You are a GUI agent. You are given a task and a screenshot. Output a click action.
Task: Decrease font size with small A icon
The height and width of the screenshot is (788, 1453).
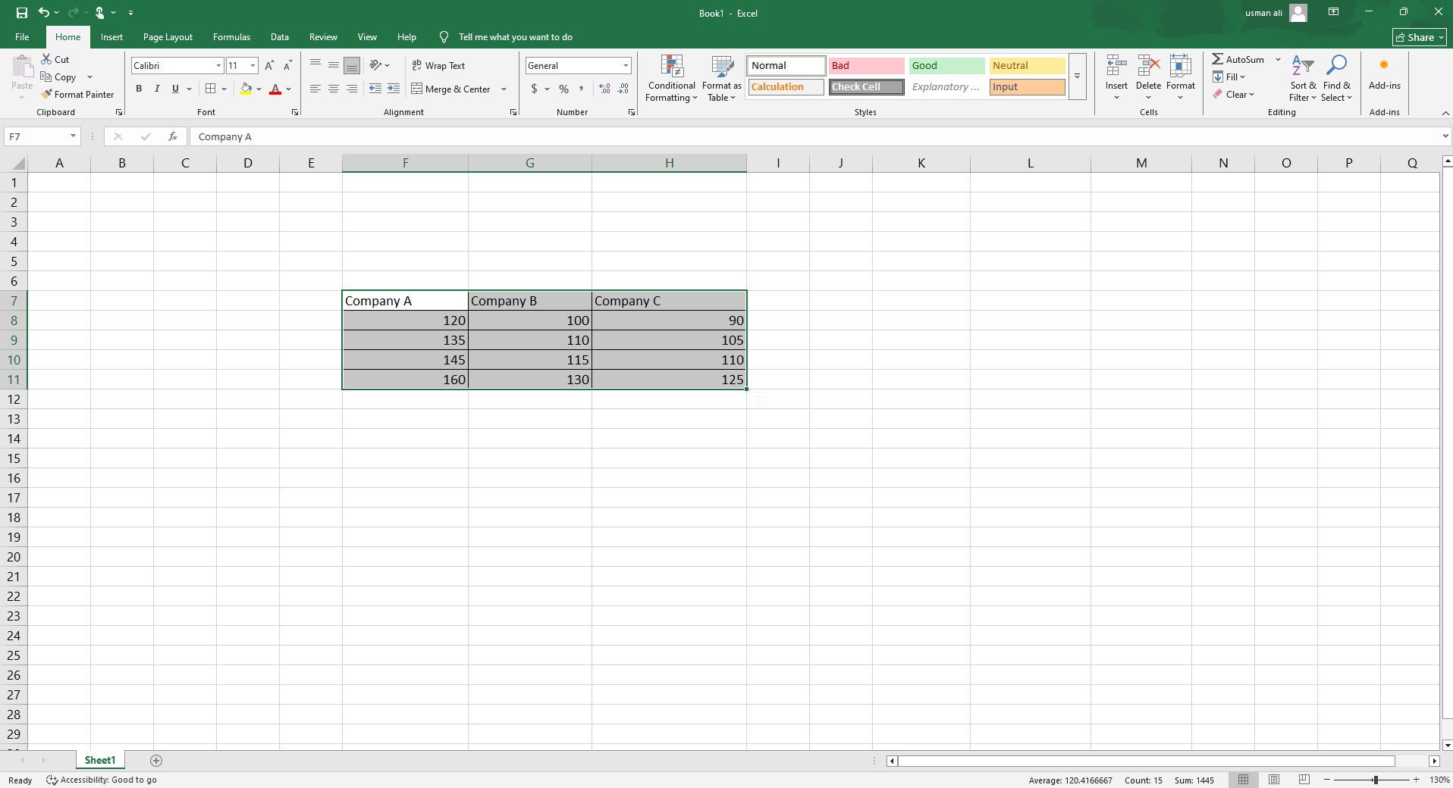coord(287,66)
